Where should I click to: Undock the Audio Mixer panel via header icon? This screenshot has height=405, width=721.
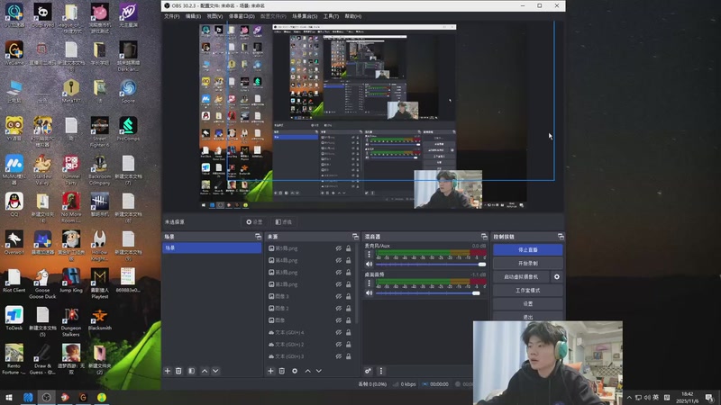484,237
